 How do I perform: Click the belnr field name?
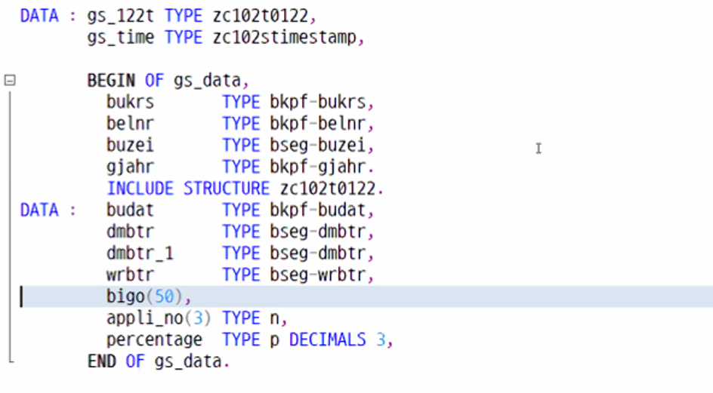130,124
